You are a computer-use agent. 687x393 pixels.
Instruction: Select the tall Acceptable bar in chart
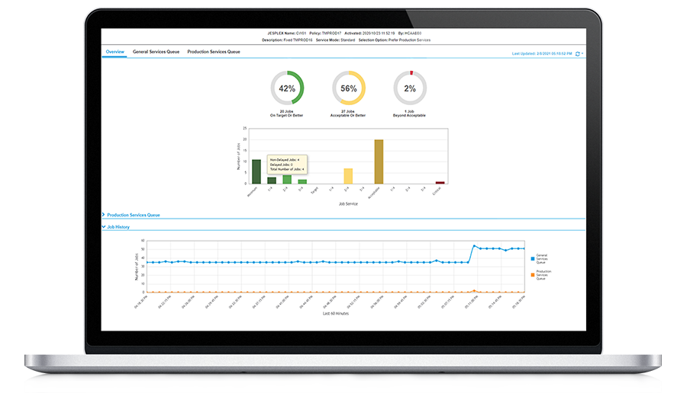click(379, 161)
